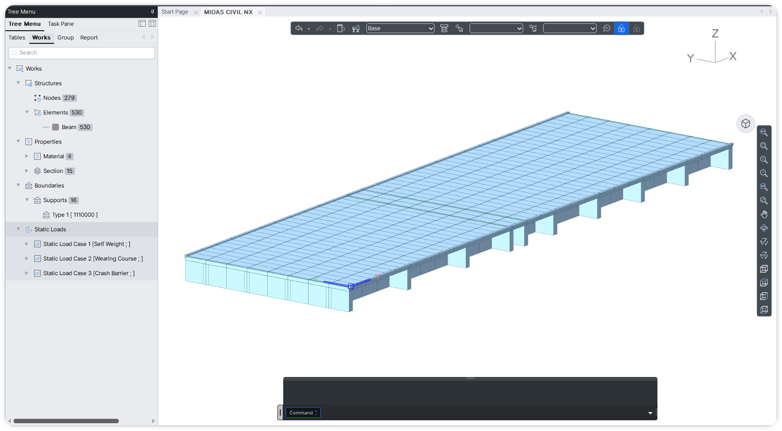Click the Beam element color swatch
The width and height of the screenshot is (782, 431).
[55, 127]
